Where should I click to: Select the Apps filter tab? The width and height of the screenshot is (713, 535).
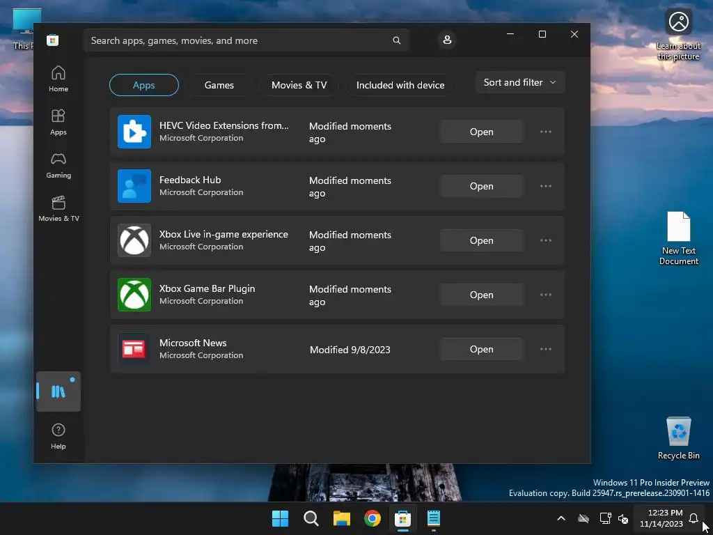[x=143, y=85]
